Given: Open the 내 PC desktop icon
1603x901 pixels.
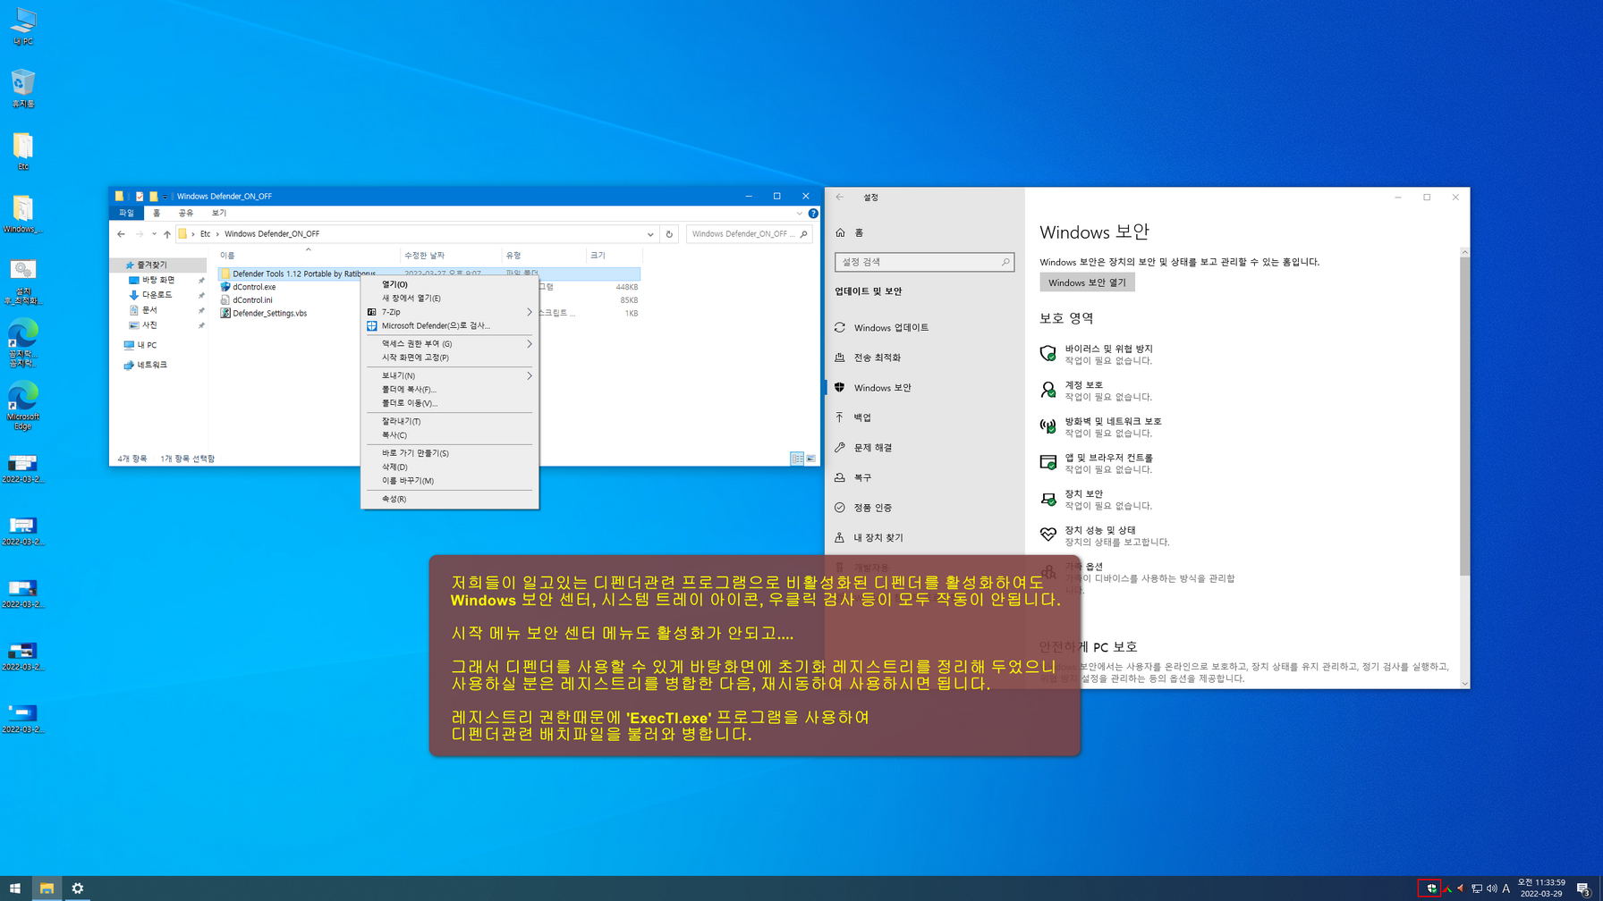Looking at the screenshot, I should (22, 27).
